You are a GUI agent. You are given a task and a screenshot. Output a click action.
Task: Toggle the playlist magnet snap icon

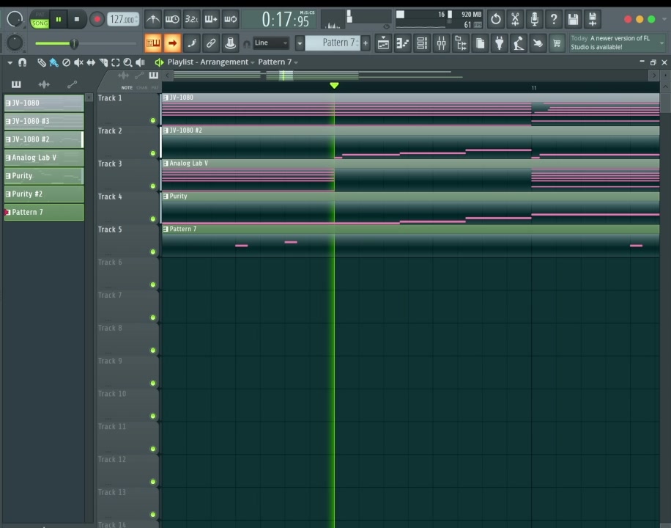22,62
